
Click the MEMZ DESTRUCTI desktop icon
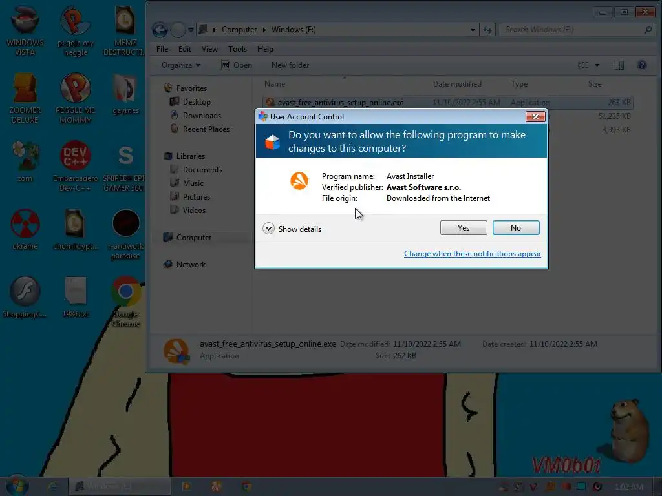click(125, 32)
